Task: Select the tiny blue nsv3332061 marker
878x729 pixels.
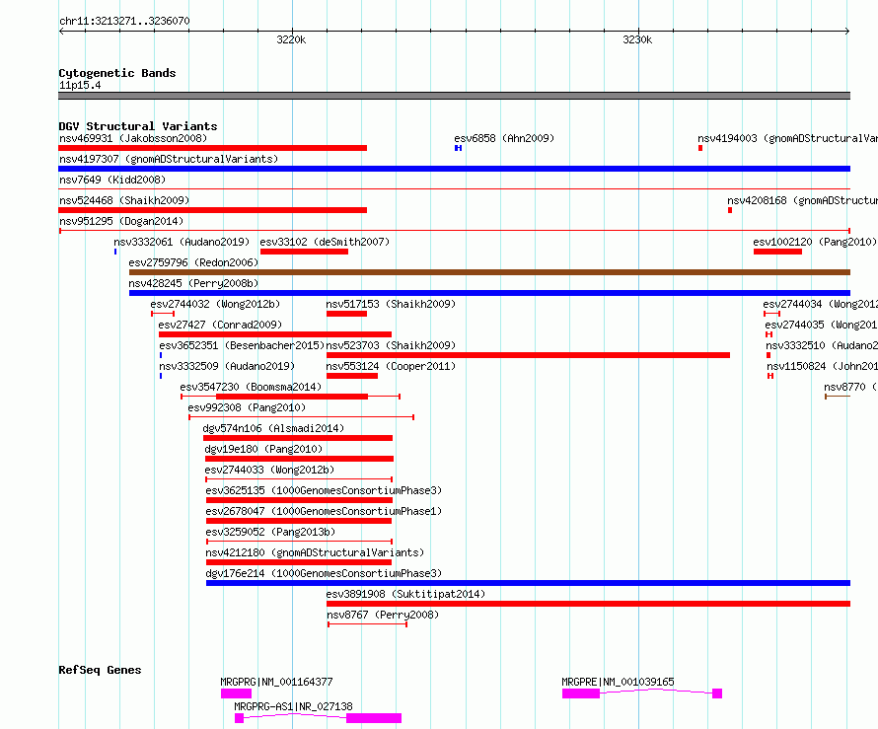Action: click(115, 252)
